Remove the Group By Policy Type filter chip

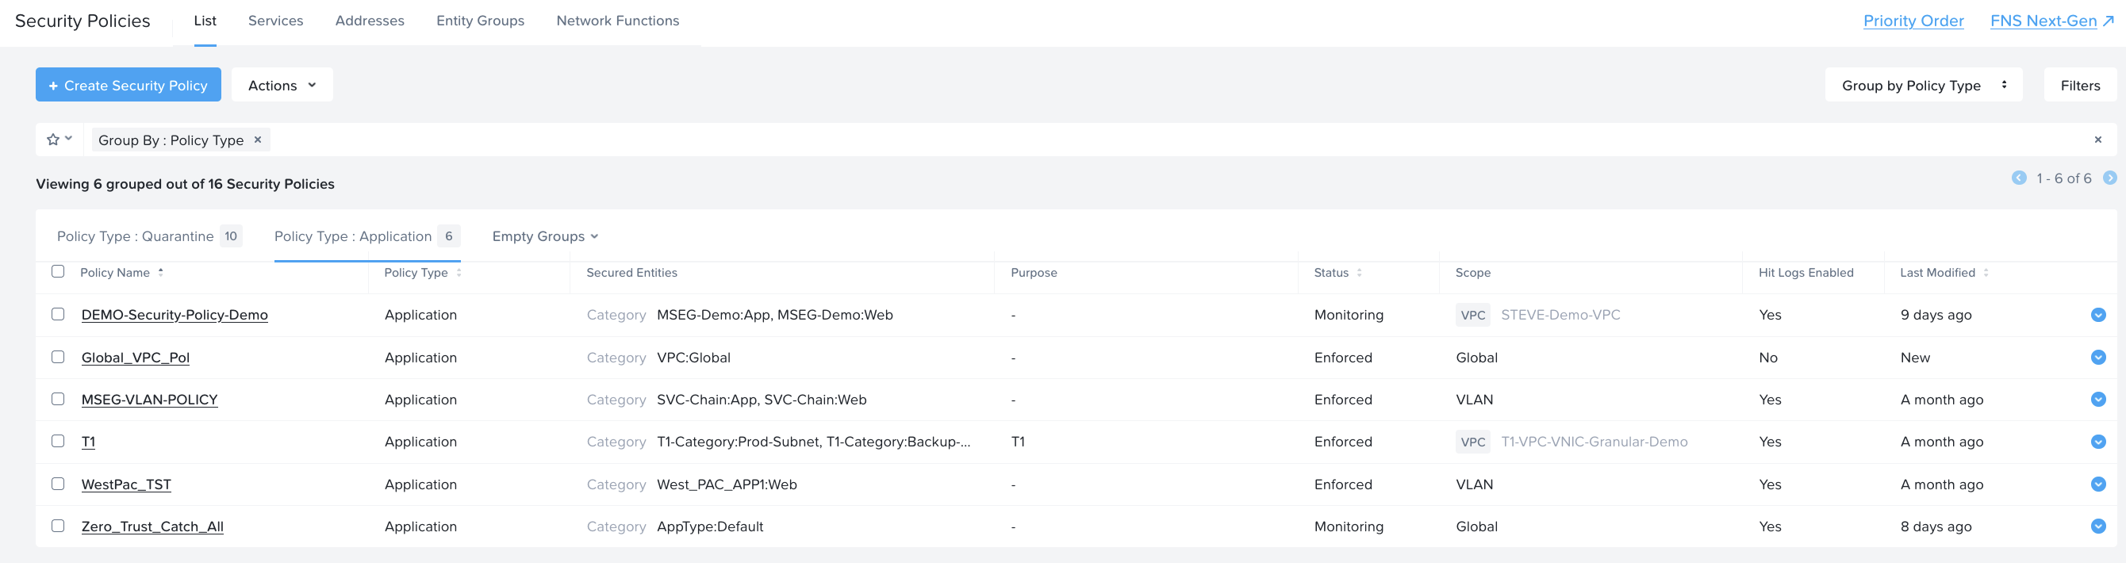click(x=258, y=140)
